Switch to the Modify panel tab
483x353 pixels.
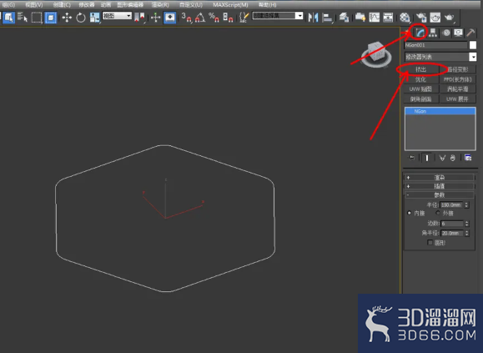point(420,33)
